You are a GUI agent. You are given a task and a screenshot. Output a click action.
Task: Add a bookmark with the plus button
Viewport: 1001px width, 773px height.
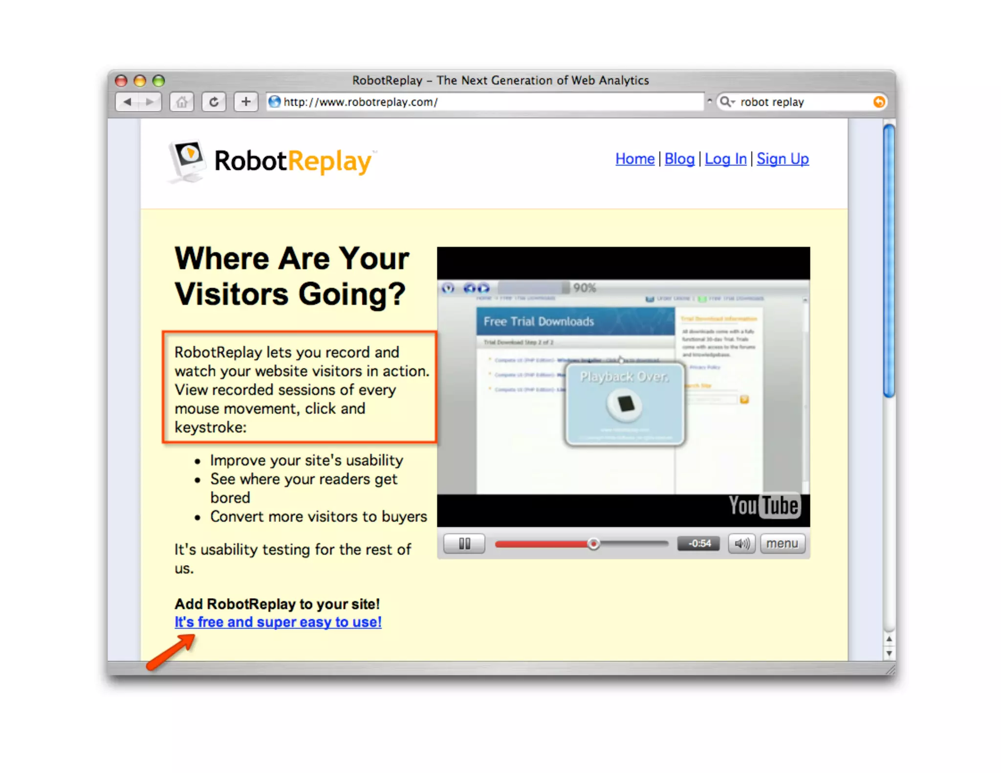[x=246, y=102]
